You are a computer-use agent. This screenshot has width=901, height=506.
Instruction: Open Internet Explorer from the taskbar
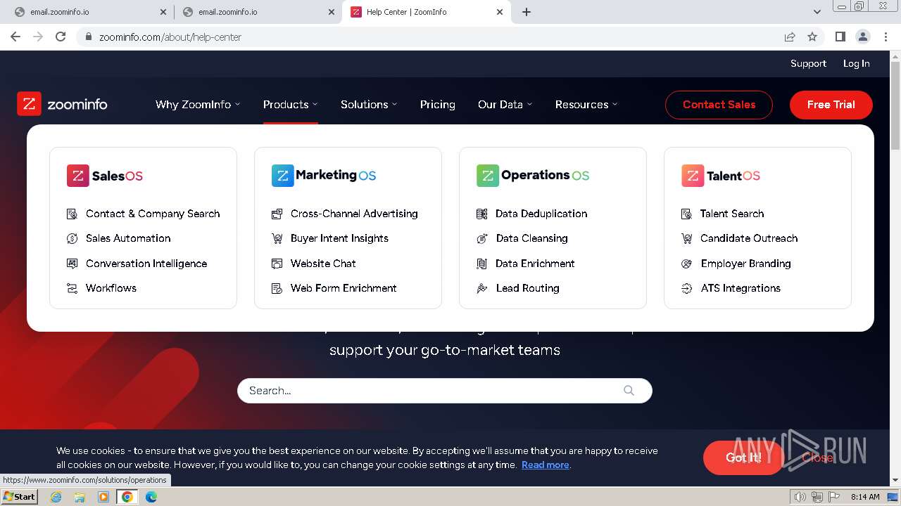[x=56, y=497]
